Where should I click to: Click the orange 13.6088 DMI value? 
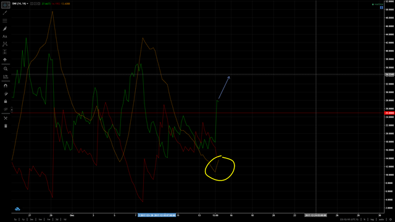65,4
